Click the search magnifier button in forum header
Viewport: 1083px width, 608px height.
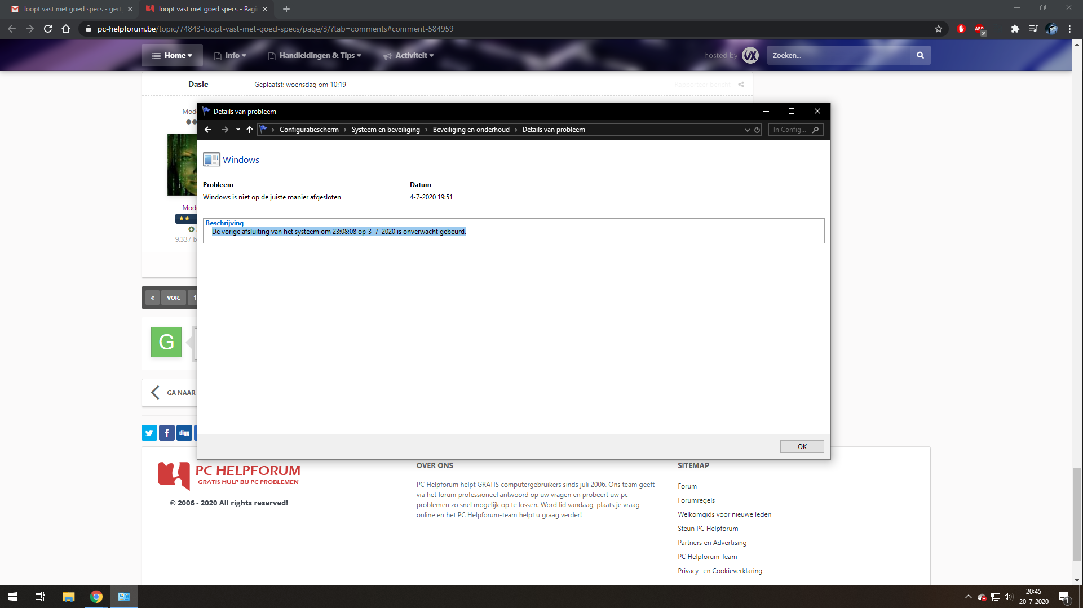pos(920,55)
